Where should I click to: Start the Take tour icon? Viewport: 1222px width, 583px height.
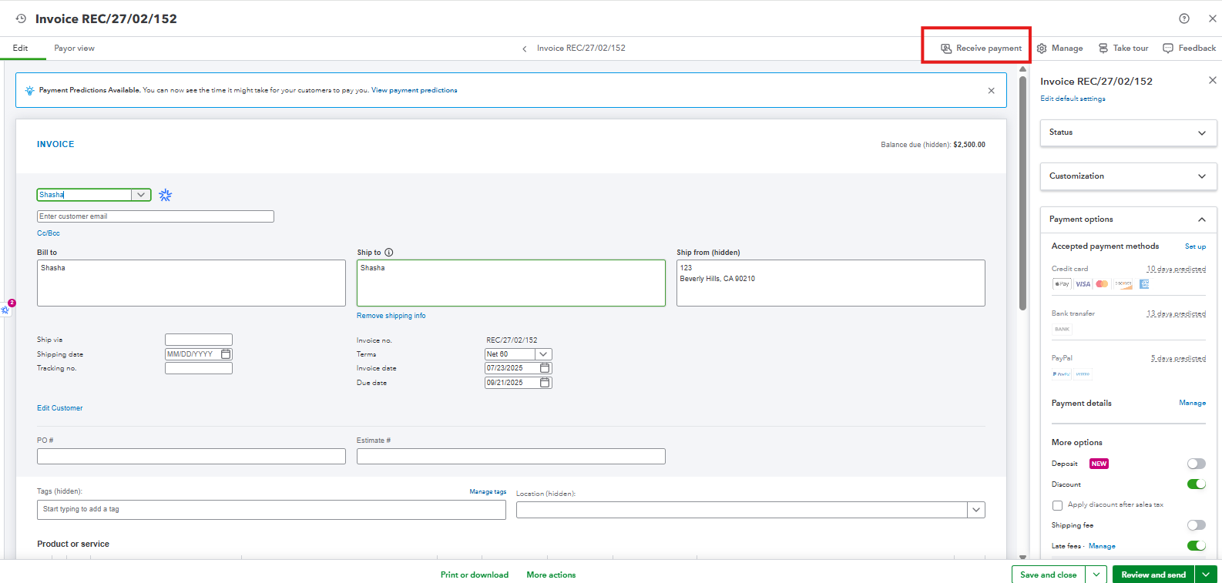pos(1103,48)
